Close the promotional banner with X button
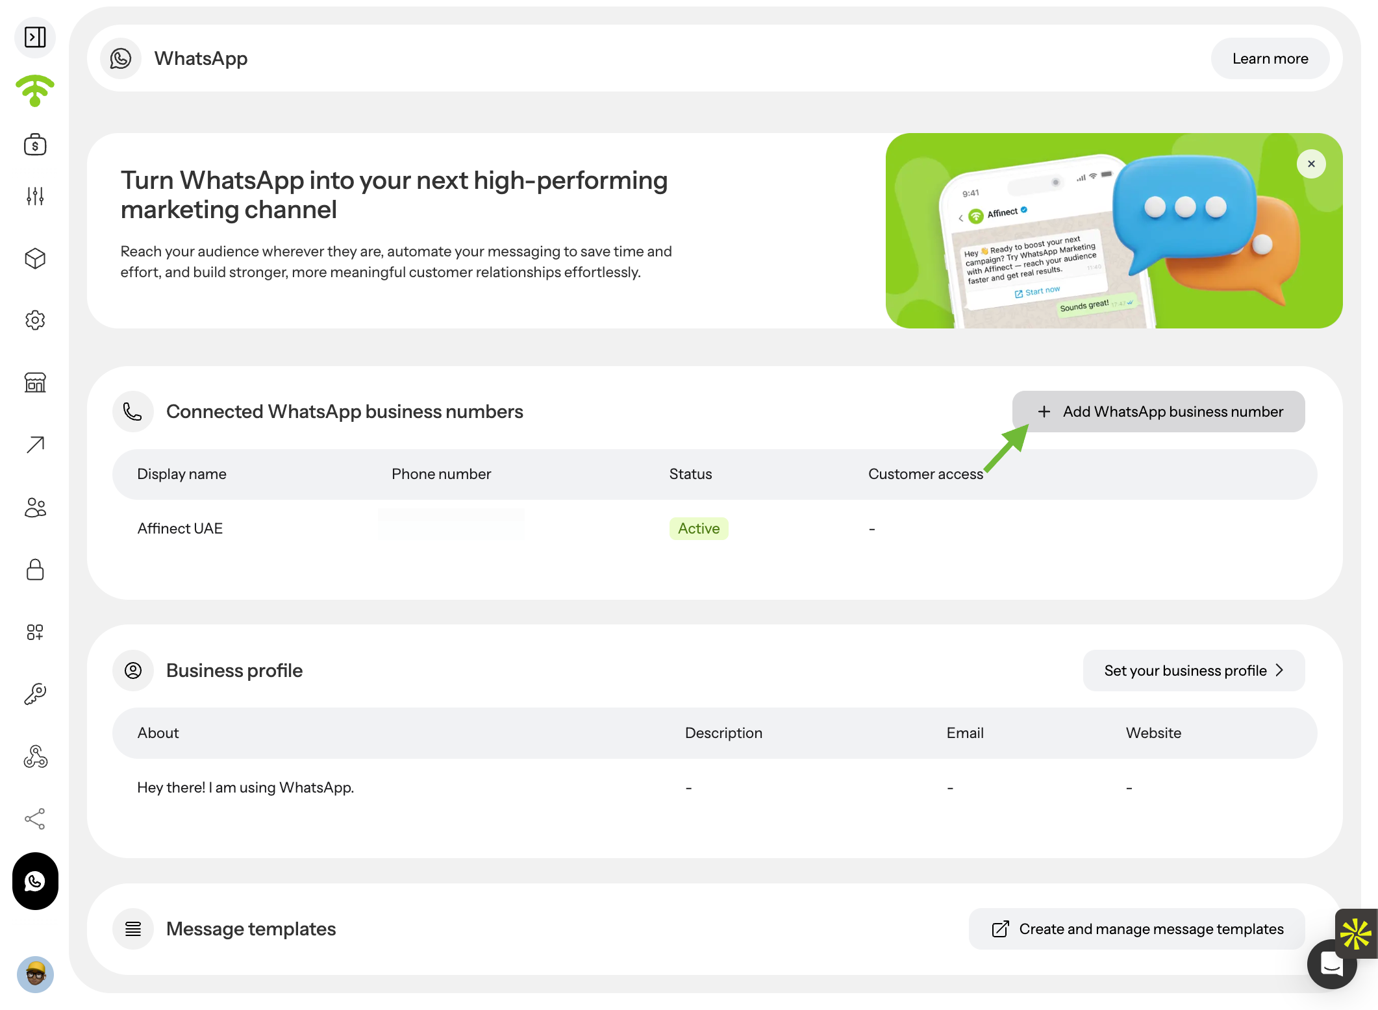The image size is (1378, 1010). point(1311,164)
